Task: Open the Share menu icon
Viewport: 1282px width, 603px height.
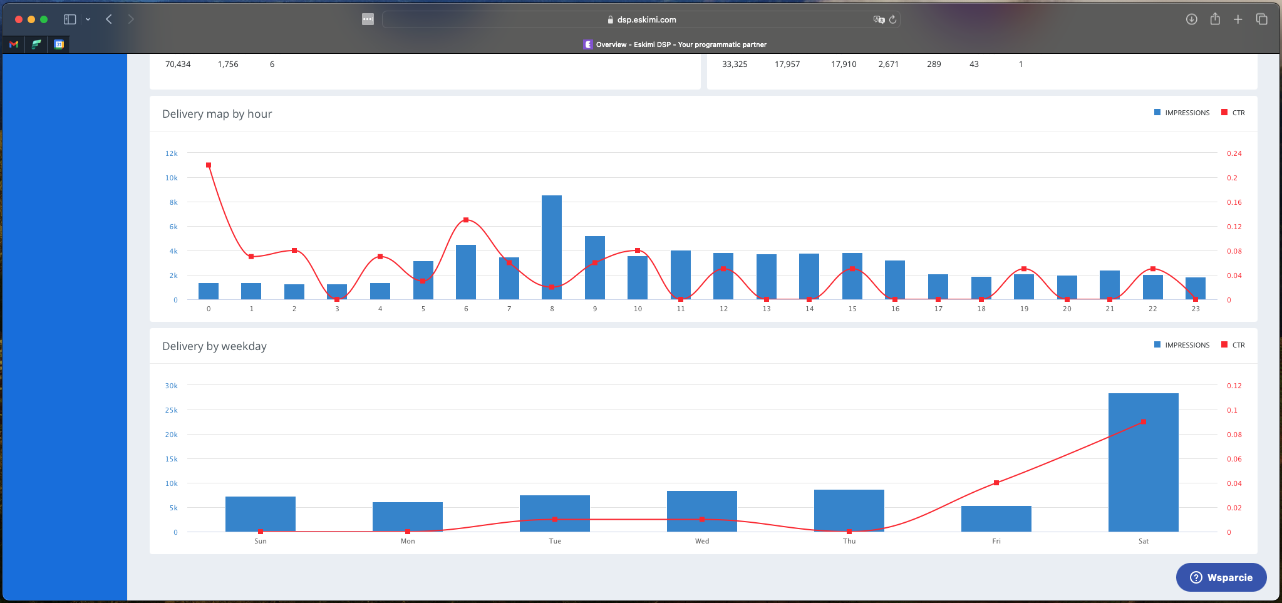Action: click(1215, 19)
